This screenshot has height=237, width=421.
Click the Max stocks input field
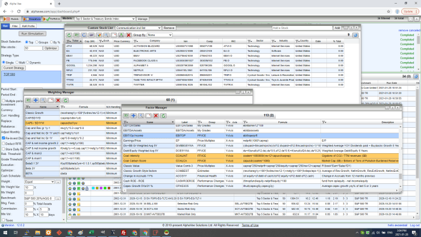[x=33, y=48]
